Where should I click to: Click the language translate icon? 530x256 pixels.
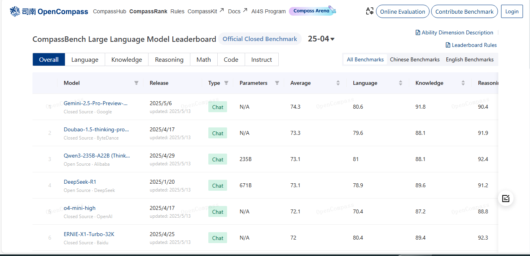click(369, 11)
